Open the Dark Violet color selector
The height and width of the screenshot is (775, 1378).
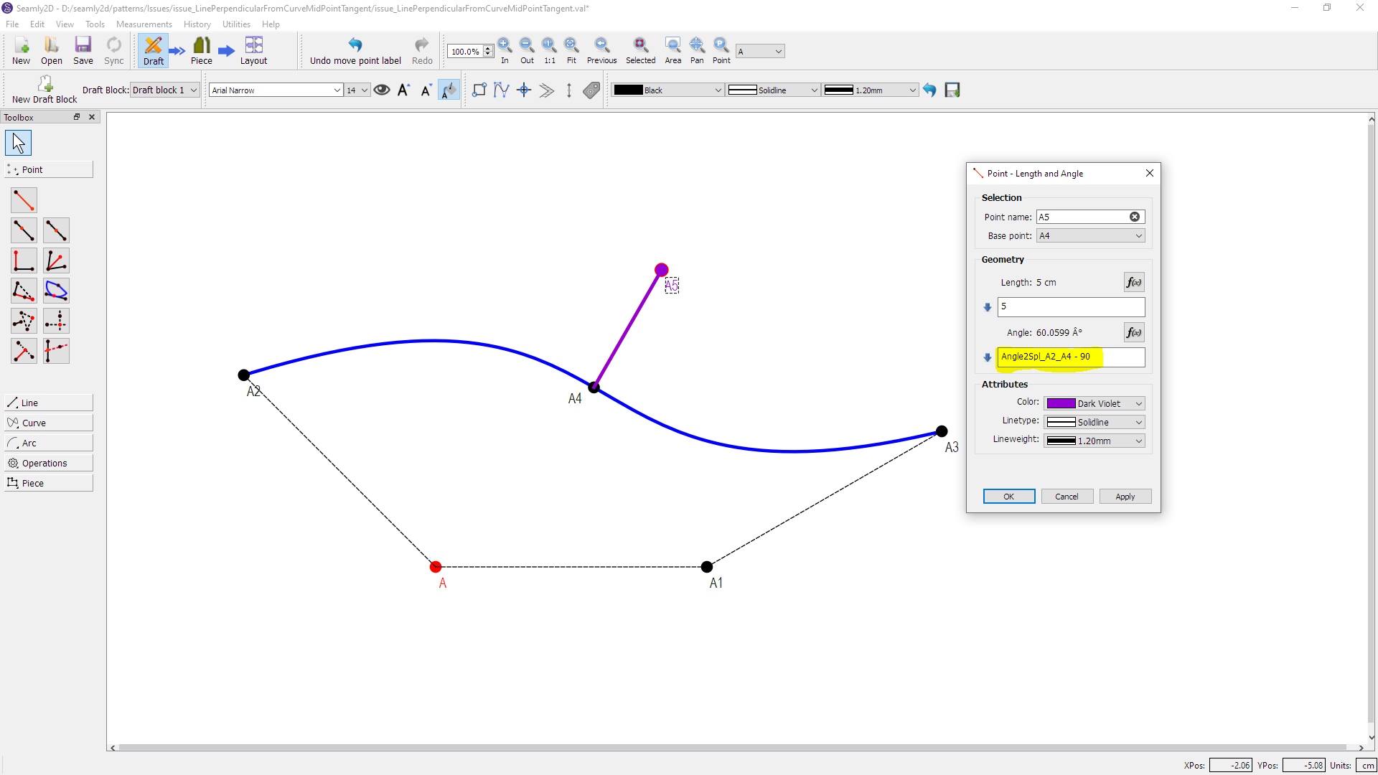(1094, 403)
